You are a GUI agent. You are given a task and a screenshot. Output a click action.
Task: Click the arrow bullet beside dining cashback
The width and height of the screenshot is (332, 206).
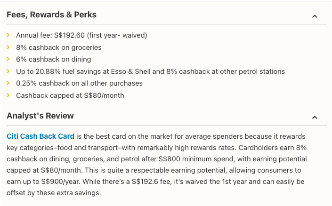click(8, 59)
